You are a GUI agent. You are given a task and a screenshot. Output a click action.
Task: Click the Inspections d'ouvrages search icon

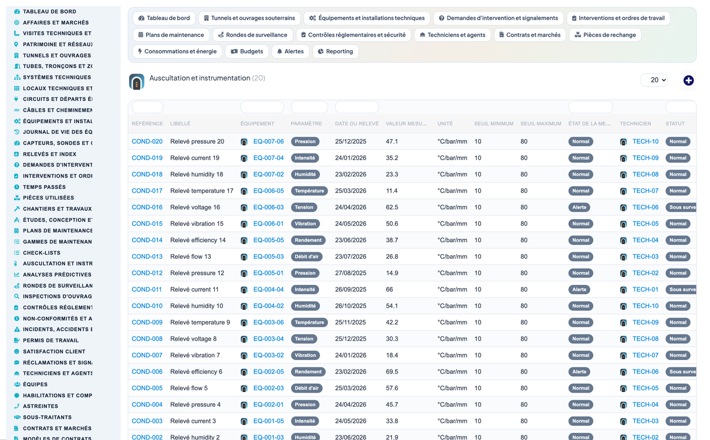(17, 296)
